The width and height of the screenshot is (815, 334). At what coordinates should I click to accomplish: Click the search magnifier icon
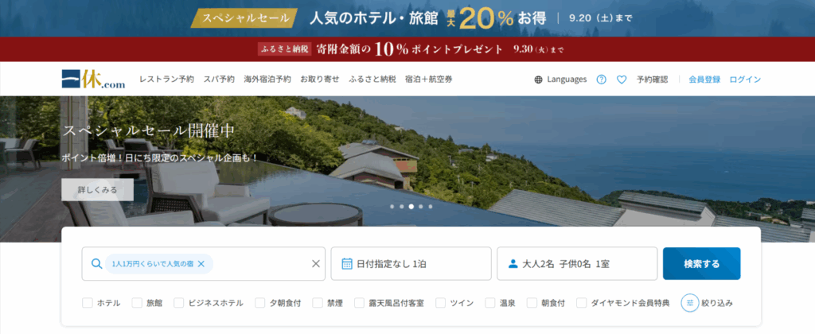click(96, 264)
